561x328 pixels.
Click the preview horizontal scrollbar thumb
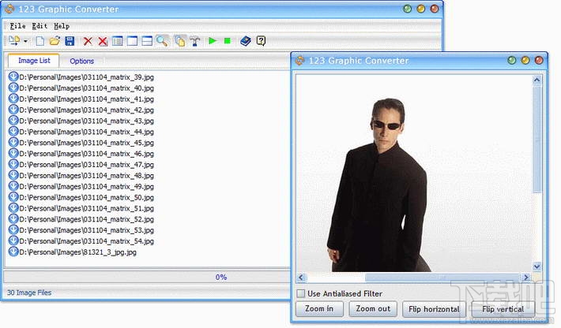pyautogui.click(x=442, y=278)
